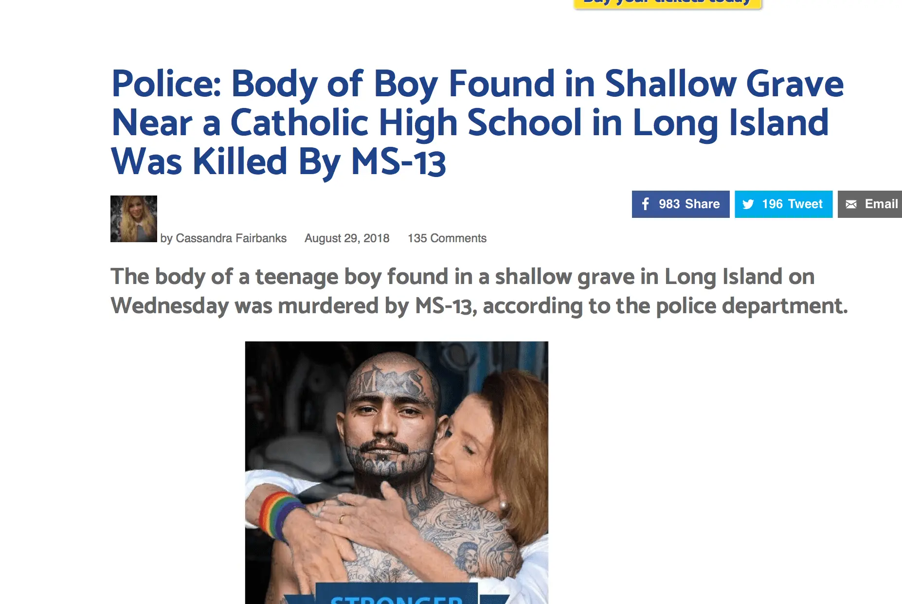This screenshot has height=604, width=902.
Task: Tweet the article using '196 Tweet'
Action: tap(783, 204)
